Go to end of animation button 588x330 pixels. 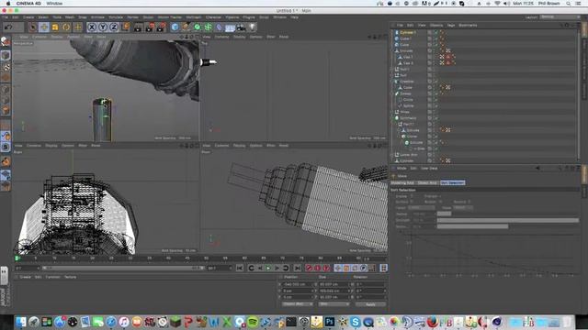(x=298, y=268)
